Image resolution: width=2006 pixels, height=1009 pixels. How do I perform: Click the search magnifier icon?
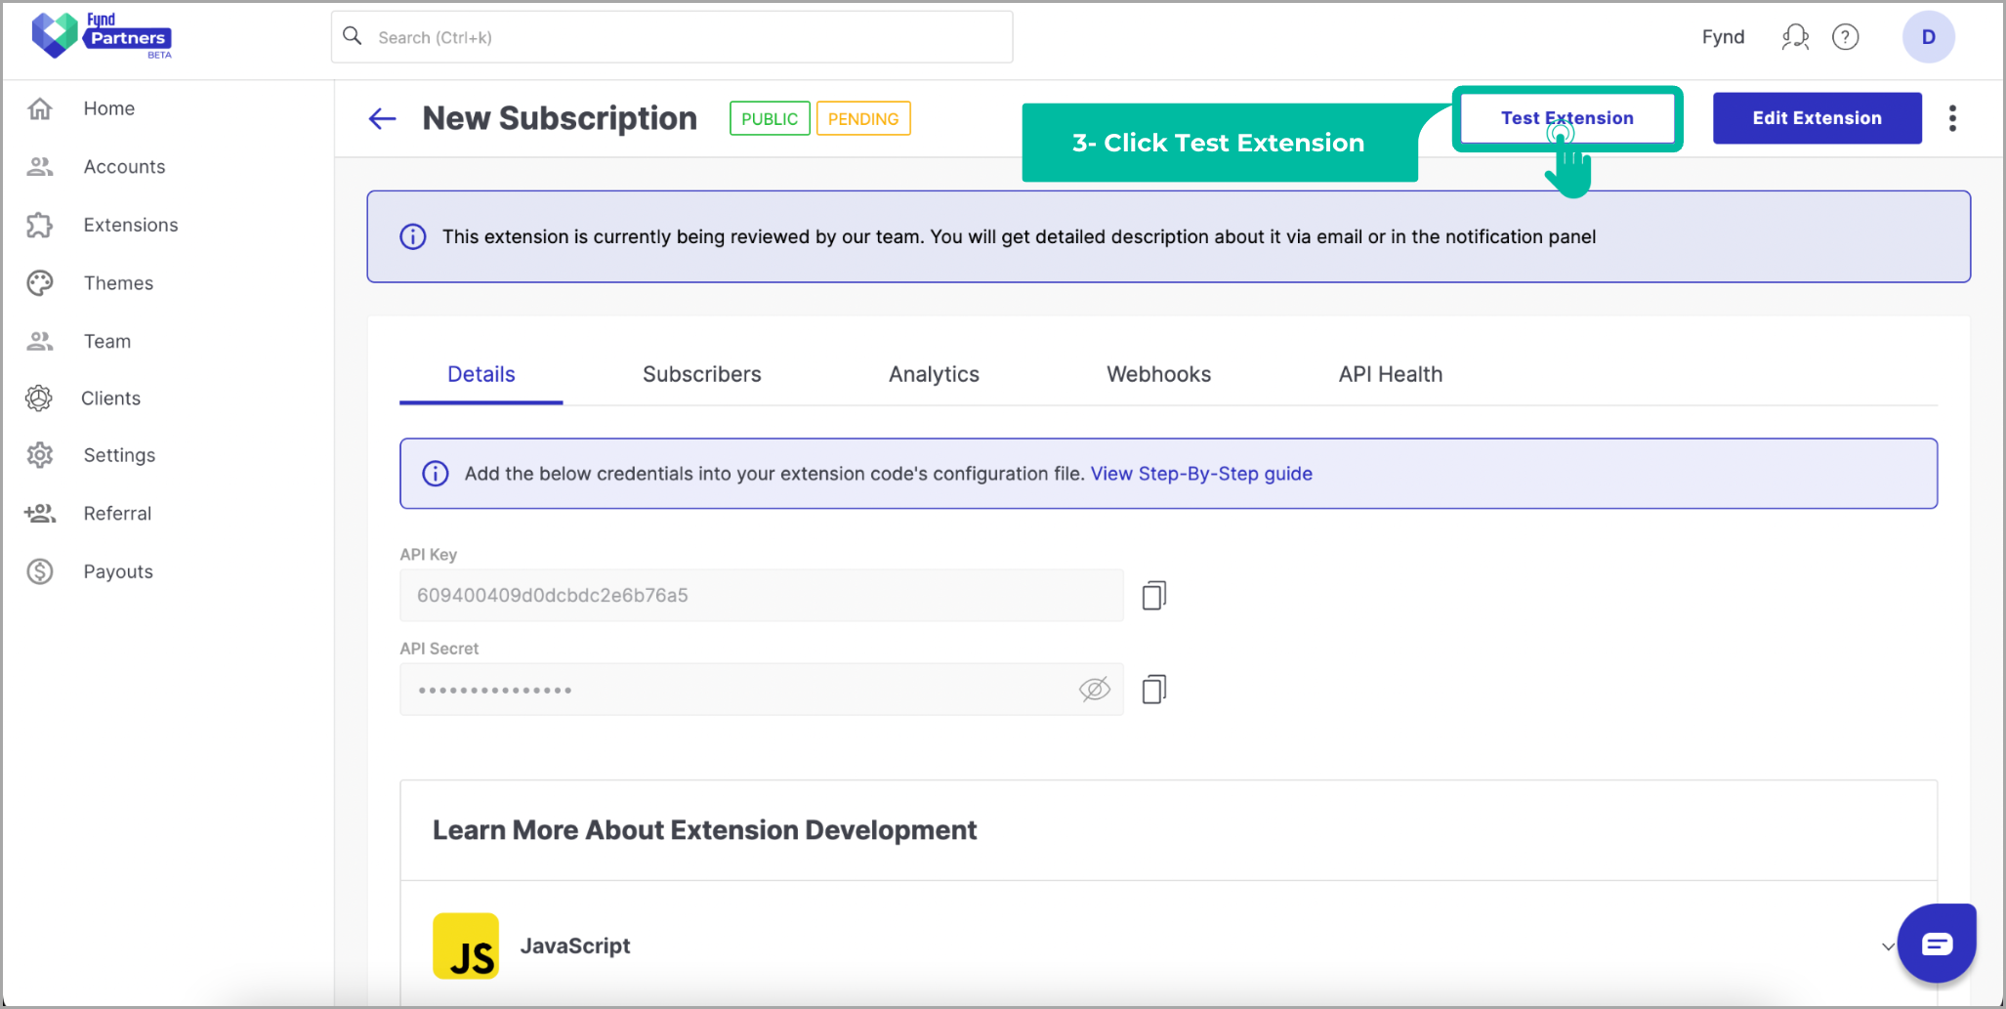tap(353, 36)
